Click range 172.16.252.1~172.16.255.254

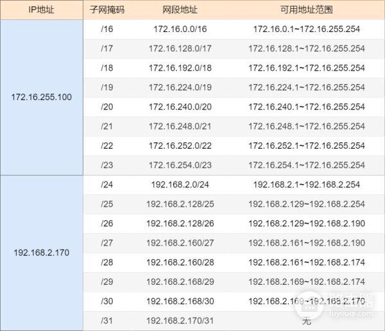307,146
